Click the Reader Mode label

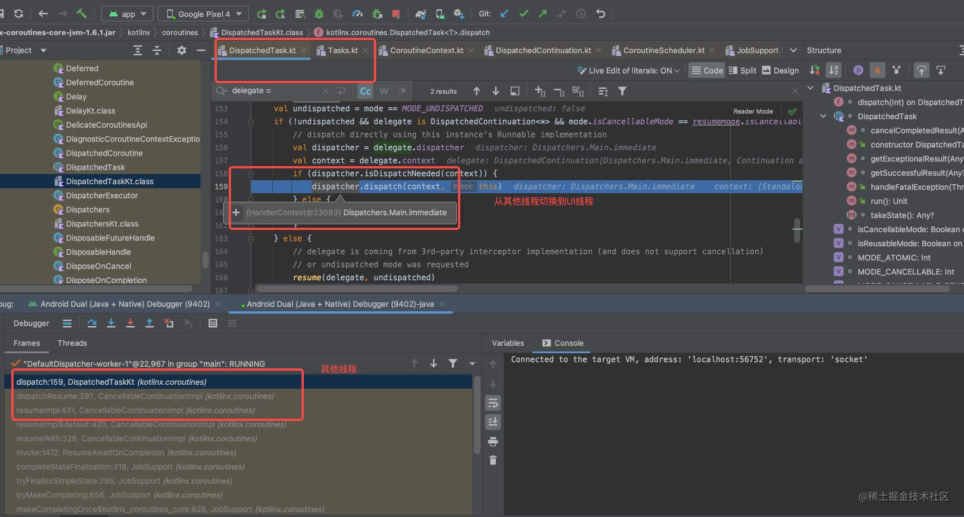[x=753, y=111]
